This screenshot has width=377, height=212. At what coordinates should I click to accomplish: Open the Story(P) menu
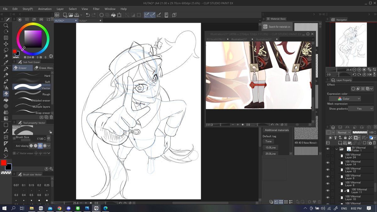[28, 9]
